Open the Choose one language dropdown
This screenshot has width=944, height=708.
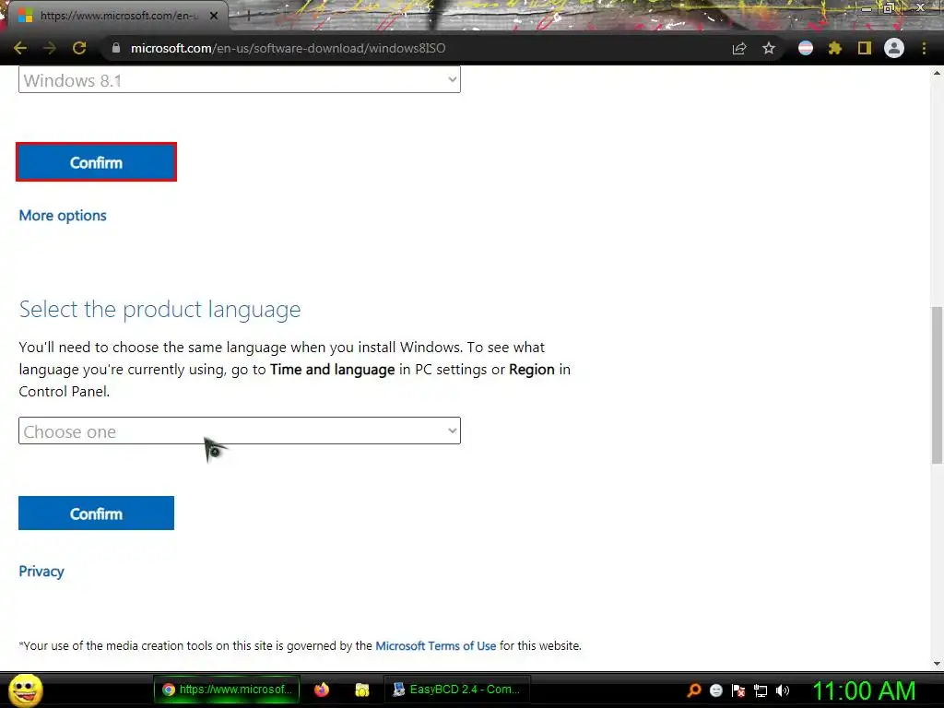pos(240,431)
